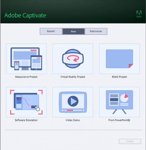Click the Create button
The height and width of the screenshot is (150, 146).
[130, 141]
